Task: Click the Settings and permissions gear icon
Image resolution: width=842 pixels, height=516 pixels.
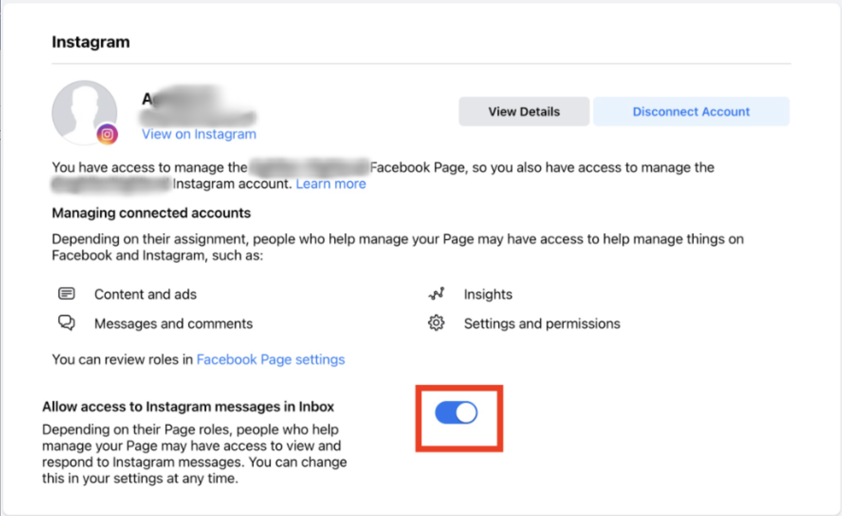Action: [x=436, y=323]
